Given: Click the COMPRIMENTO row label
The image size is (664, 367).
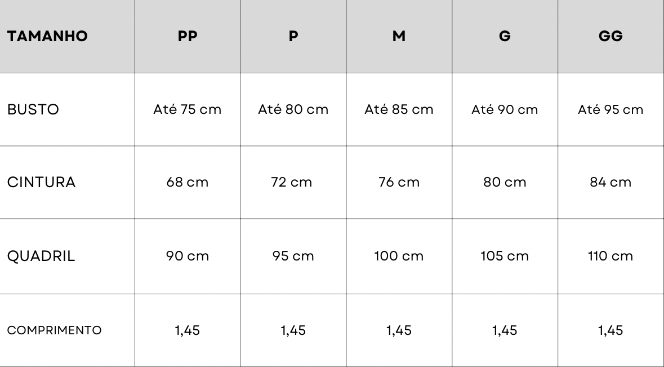Looking at the screenshot, I should [54, 330].
